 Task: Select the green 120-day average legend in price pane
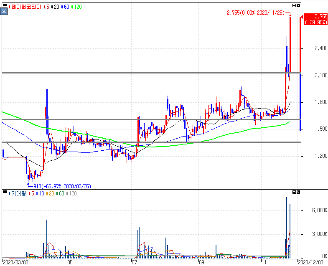point(76,7)
